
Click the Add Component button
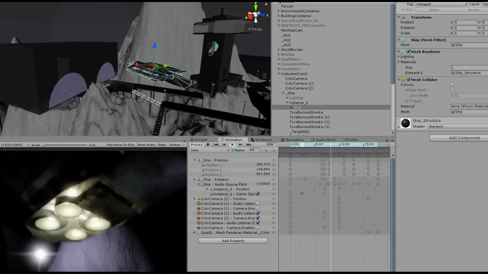458,137
